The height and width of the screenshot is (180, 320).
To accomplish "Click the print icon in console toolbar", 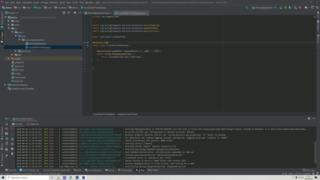I will pos(12,149).
